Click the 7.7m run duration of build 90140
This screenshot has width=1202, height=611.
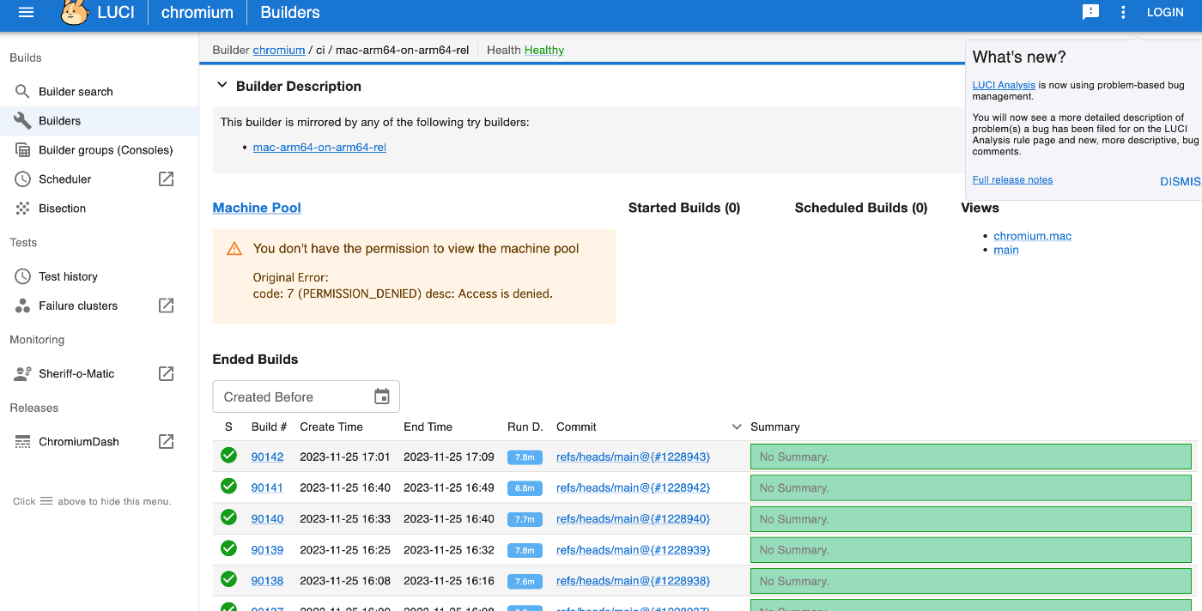(x=525, y=519)
